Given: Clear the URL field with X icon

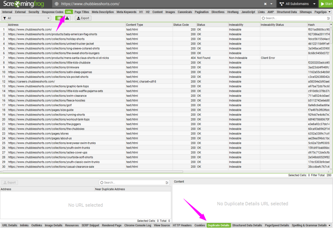Looking at the screenshot, I should (265, 4).
